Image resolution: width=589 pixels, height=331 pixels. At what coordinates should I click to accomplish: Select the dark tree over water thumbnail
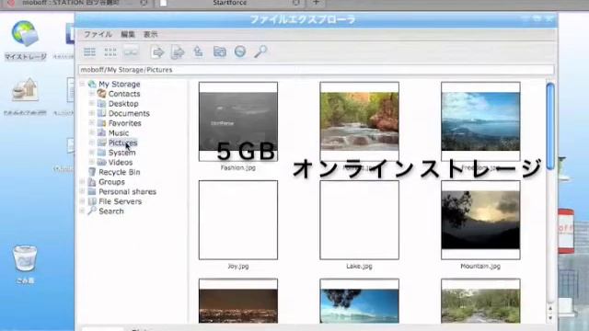pyautogui.click(x=360, y=301)
